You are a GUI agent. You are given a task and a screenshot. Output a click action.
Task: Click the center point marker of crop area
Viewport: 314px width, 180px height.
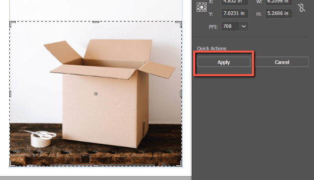[96, 94]
